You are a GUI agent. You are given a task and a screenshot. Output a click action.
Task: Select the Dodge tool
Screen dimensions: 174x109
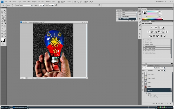pos(5,26)
